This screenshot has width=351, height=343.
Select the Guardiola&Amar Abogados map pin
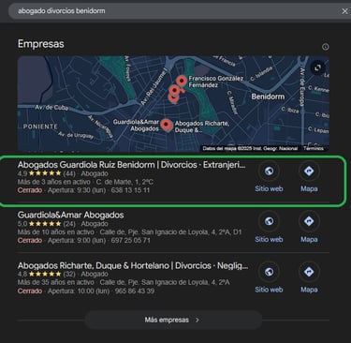(167, 126)
